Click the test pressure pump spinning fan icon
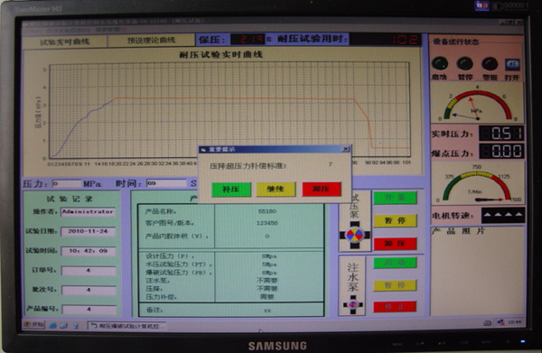Screen dimensions: 542x353 pyautogui.click(x=355, y=236)
